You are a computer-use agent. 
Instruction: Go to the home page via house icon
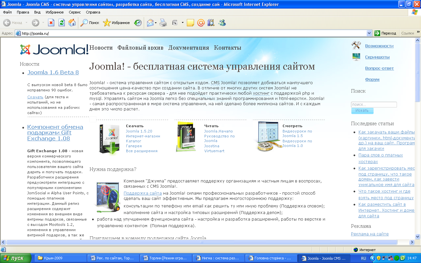72,23
